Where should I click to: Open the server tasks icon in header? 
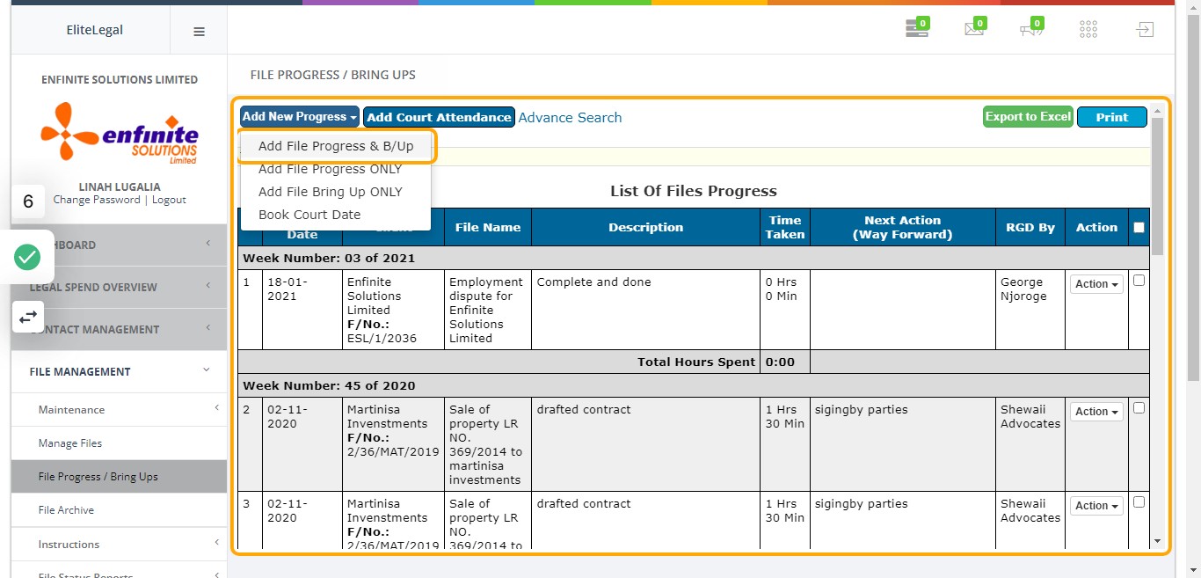[x=917, y=29]
